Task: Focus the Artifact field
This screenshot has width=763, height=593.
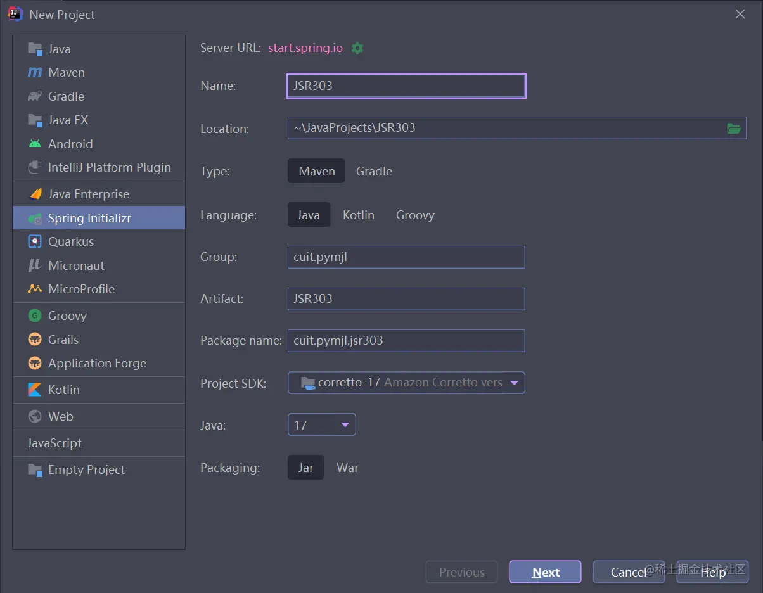Action: click(406, 298)
